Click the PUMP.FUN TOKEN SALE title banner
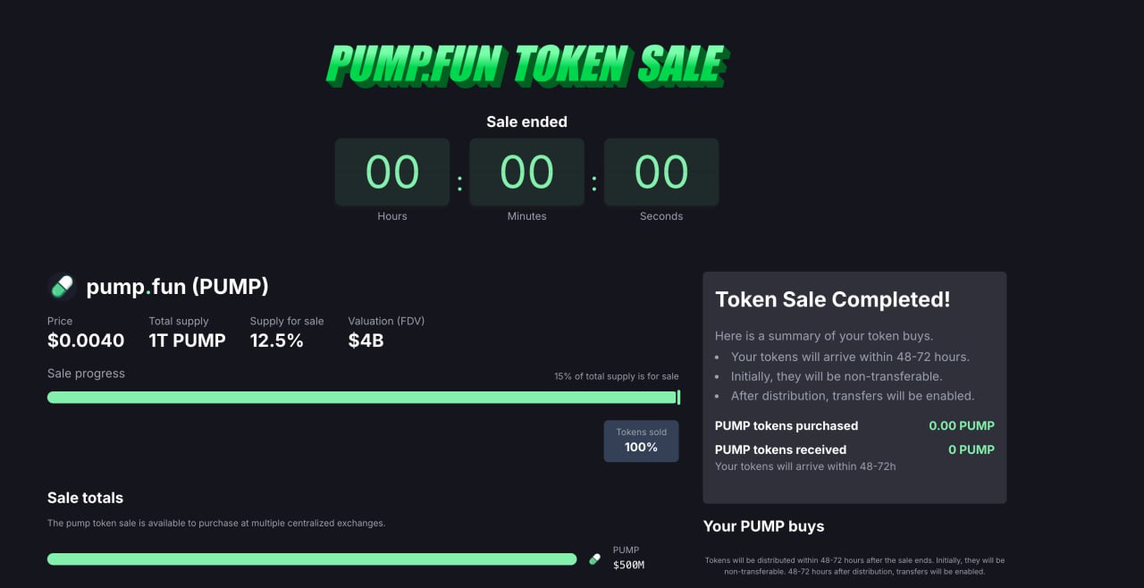Viewport: 1144px width, 588px height. pos(527,65)
